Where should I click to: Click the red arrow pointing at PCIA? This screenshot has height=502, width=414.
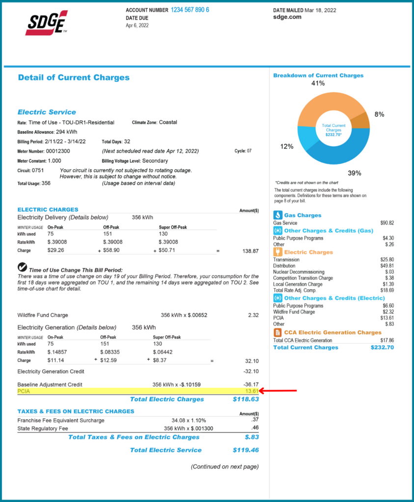pos(273,391)
